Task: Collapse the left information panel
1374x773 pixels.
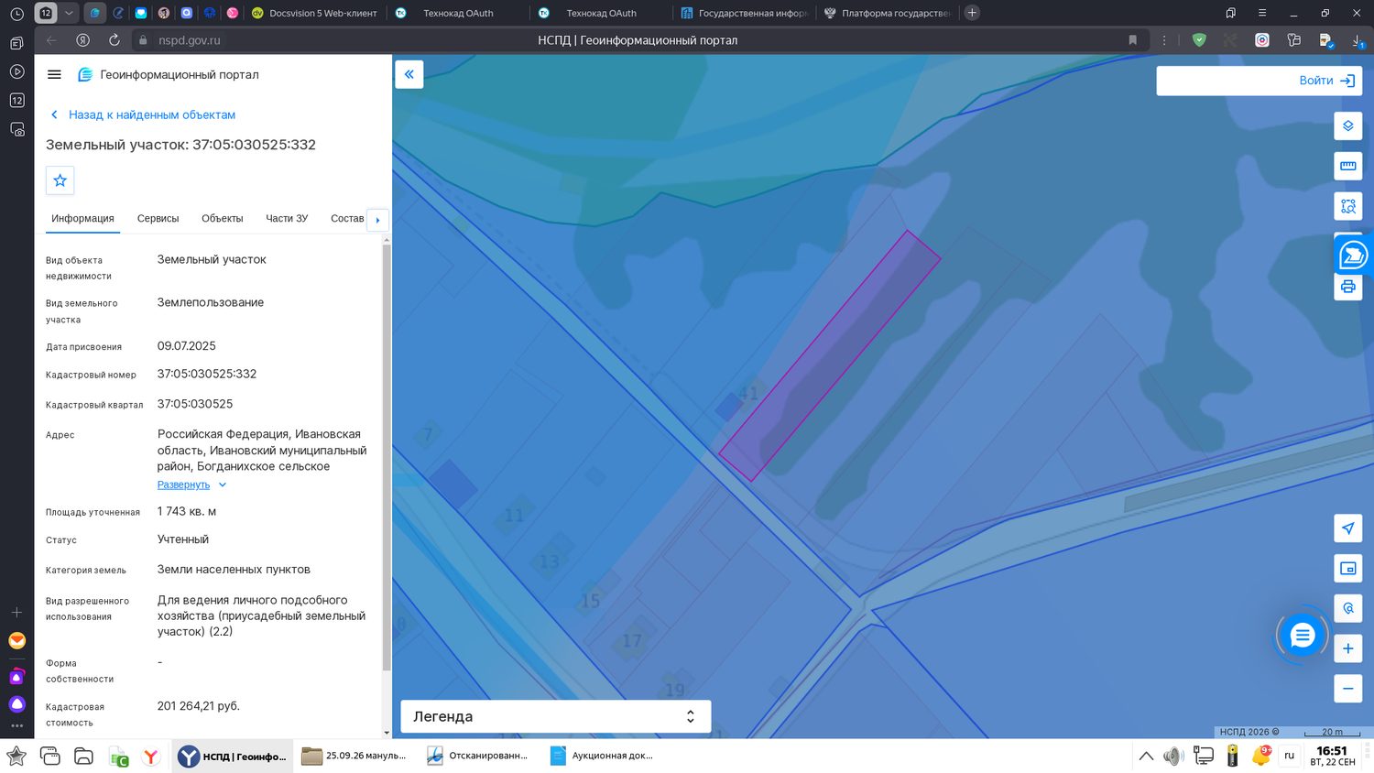Action: click(x=409, y=74)
